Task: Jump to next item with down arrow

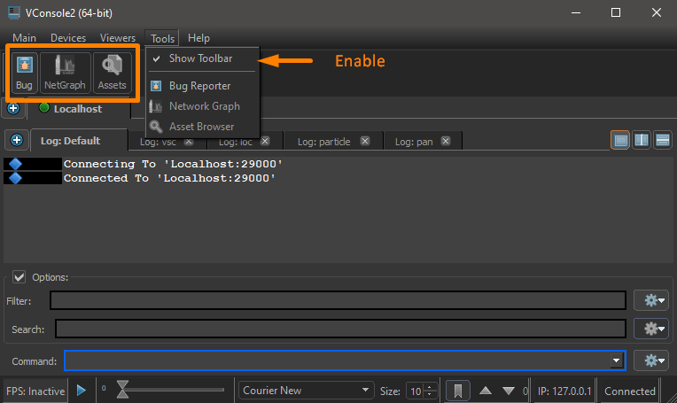Action: click(x=509, y=391)
